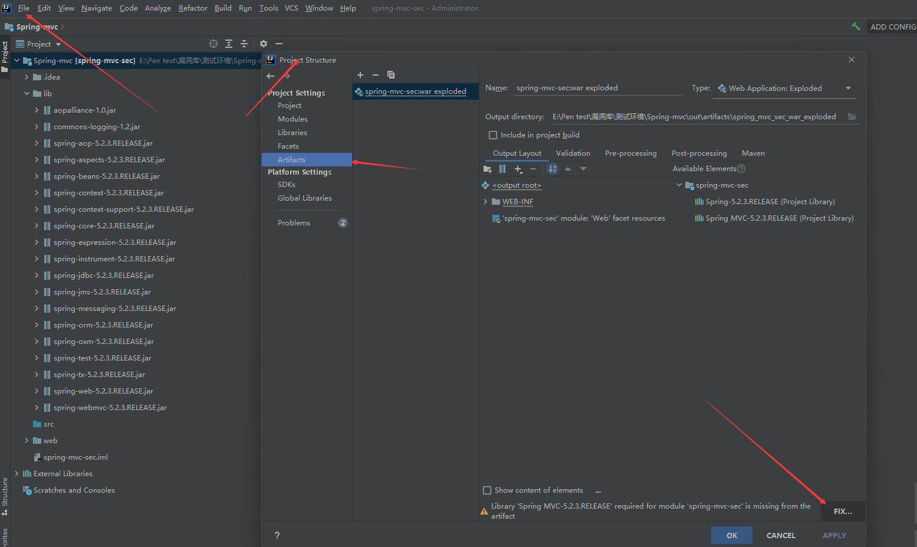Screen dimensions: 917x547
Task: Click the APPLY button
Action: [x=834, y=535]
